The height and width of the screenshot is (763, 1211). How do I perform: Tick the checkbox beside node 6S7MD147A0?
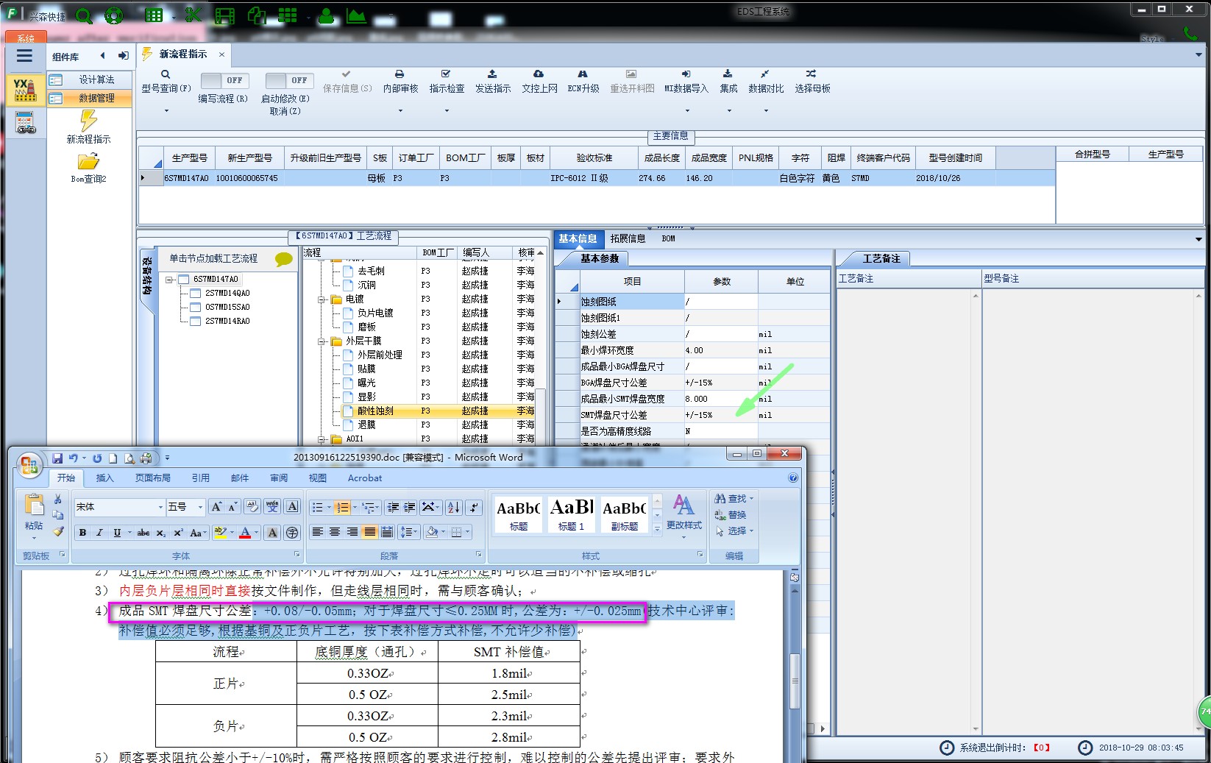(x=183, y=280)
